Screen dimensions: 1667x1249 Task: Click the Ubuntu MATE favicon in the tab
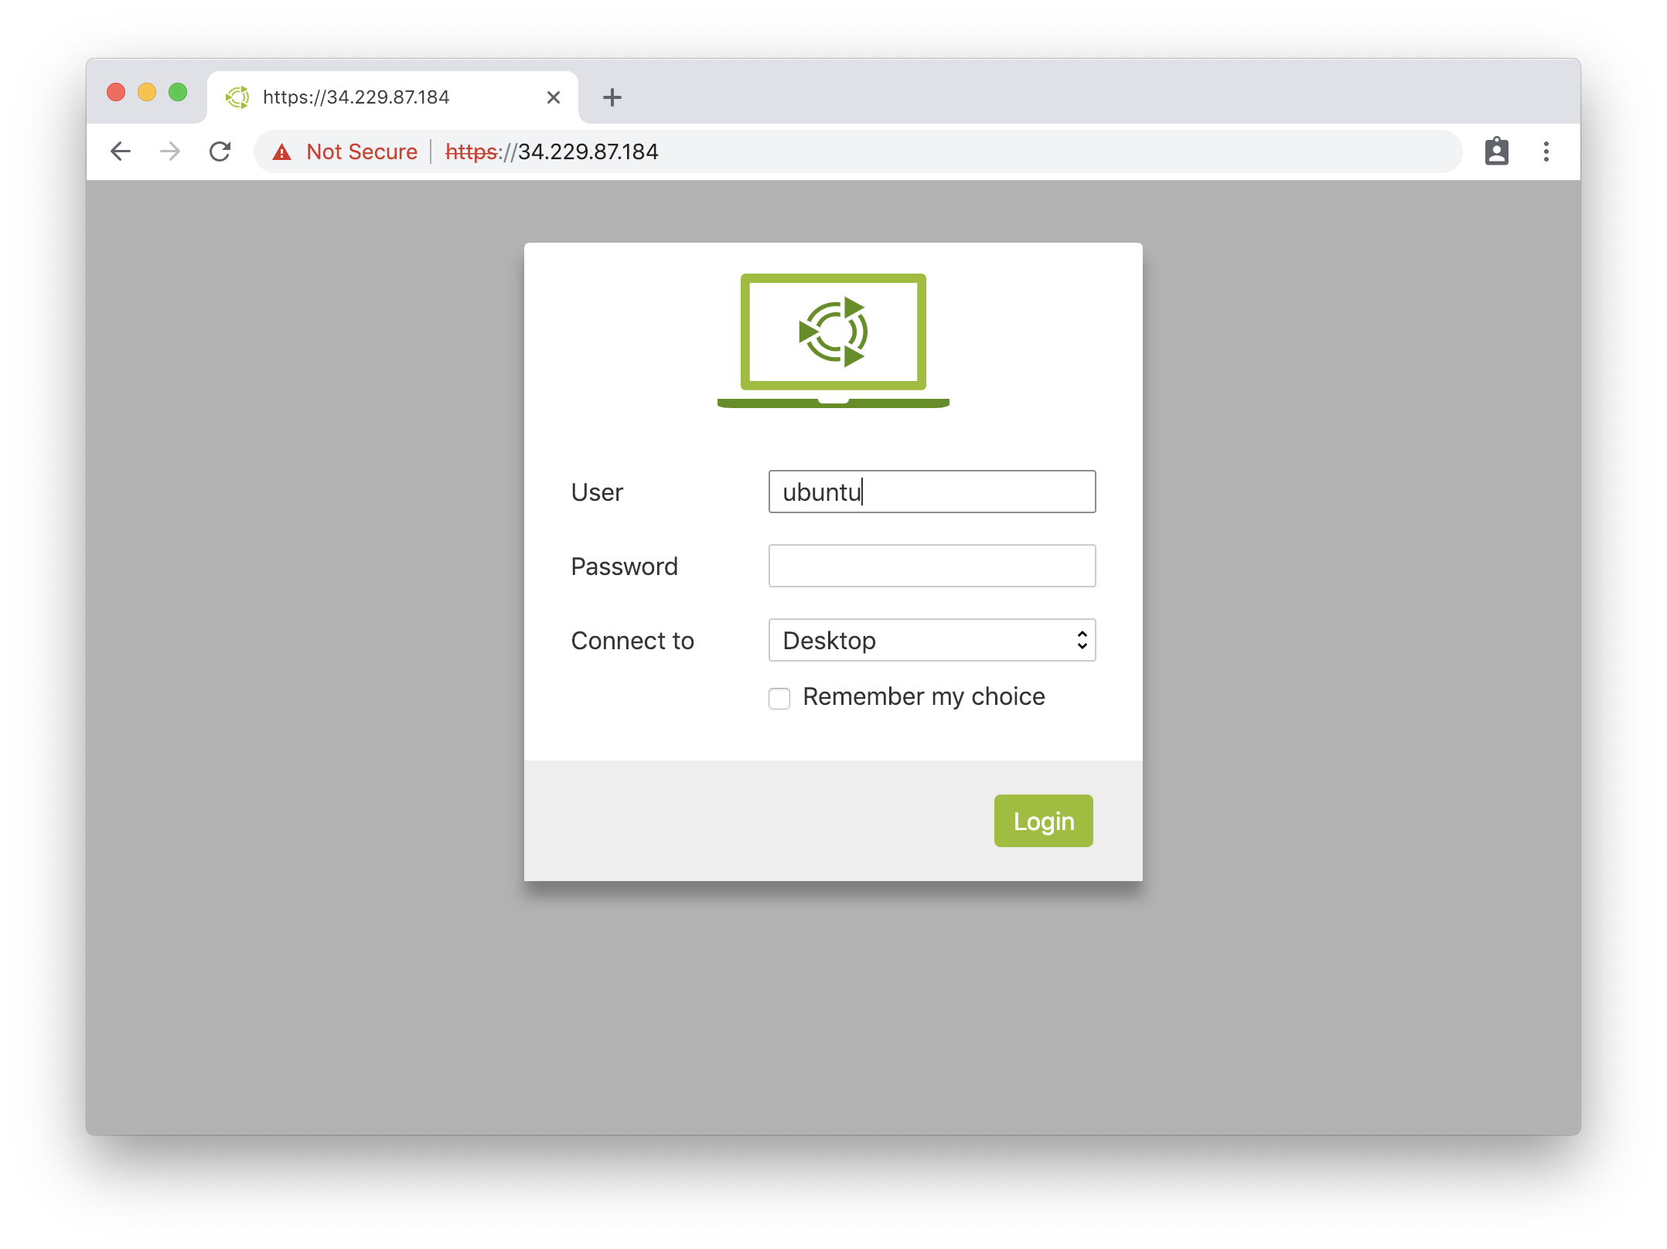(237, 97)
